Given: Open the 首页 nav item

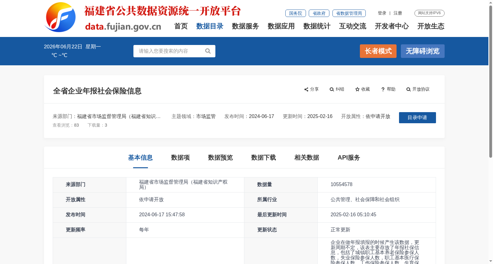Looking at the screenshot, I should point(181,26).
